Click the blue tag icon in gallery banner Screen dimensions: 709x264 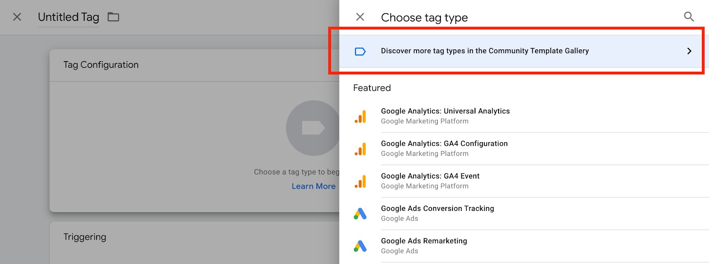360,51
